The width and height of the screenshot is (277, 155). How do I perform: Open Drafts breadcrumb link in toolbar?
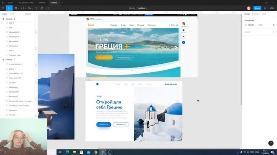click(x=132, y=8)
